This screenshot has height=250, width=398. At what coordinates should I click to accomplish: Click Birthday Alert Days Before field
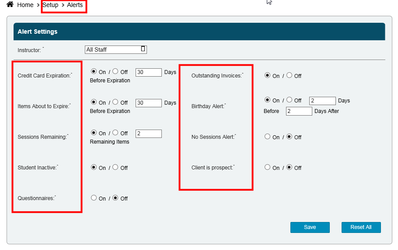pyautogui.click(x=322, y=101)
